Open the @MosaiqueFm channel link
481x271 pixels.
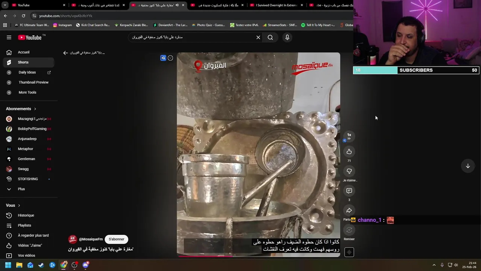[x=91, y=239]
